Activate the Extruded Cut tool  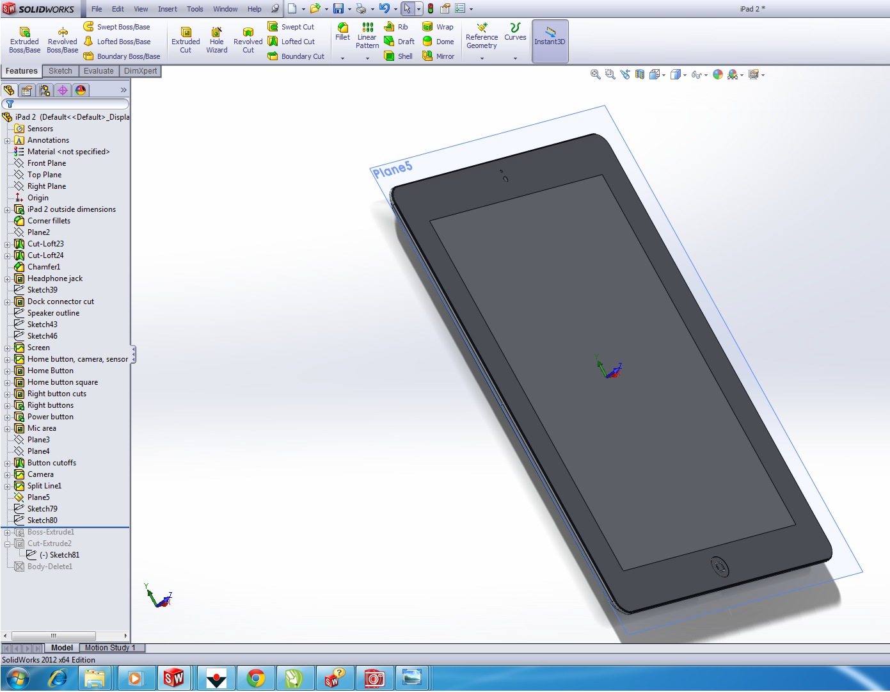pos(186,40)
